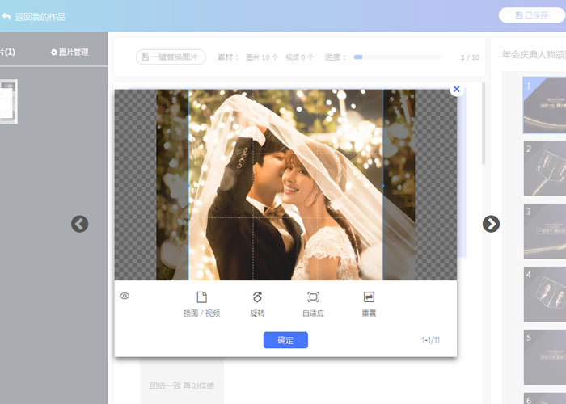Click the gear icon beside 图片管理
Image resolution: width=566 pixels, height=404 pixels.
(54, 53)
